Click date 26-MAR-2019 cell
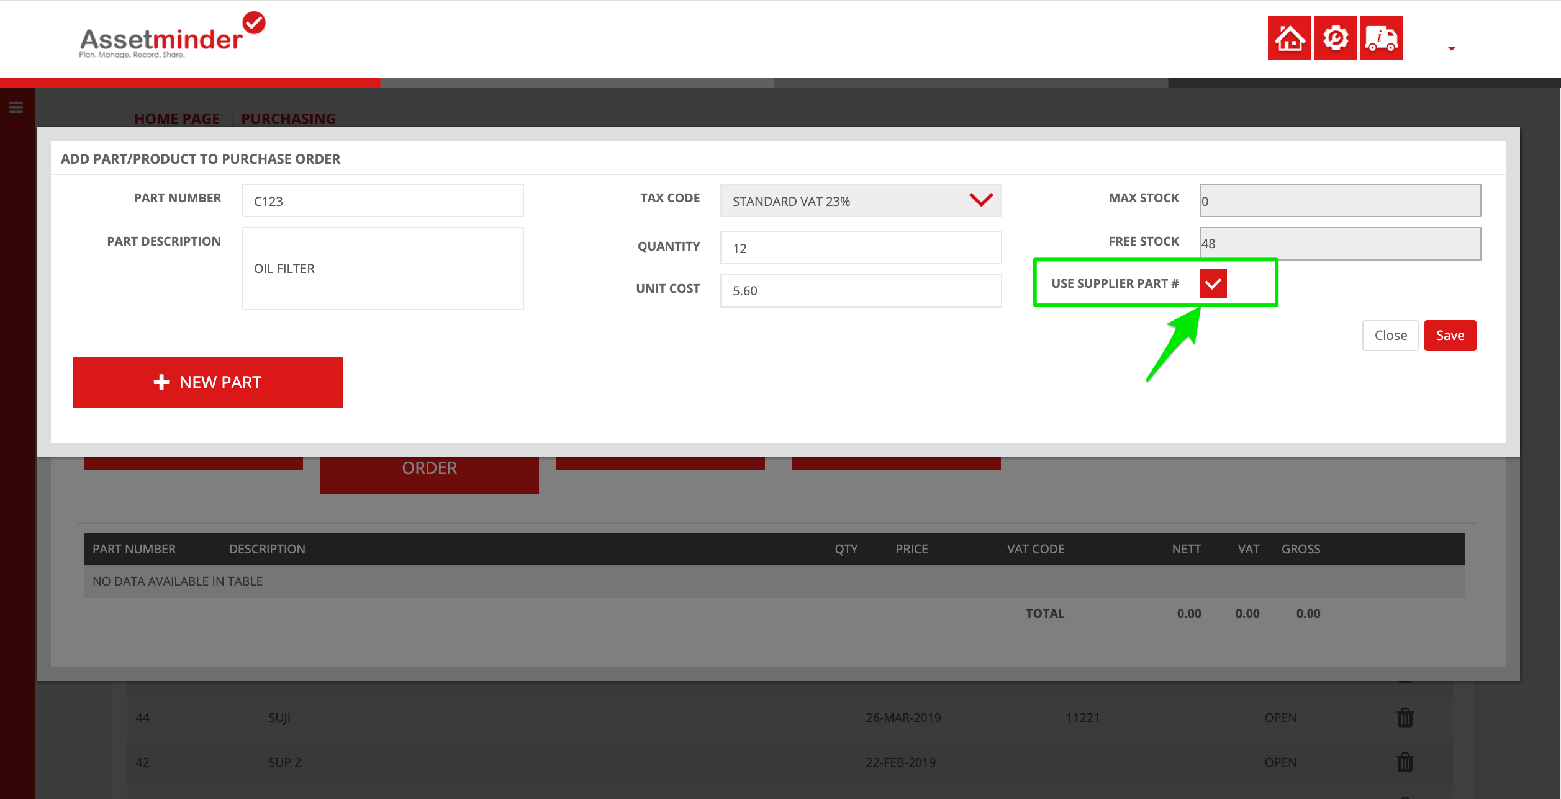Image resolution: width=1561 pixels, height=799 pixels. (903, 718)
